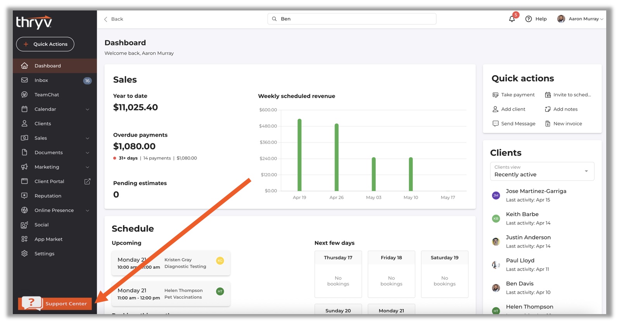Click the Thryv logo
The width and height of the screenshot is (619, 323).
[34, 22]
